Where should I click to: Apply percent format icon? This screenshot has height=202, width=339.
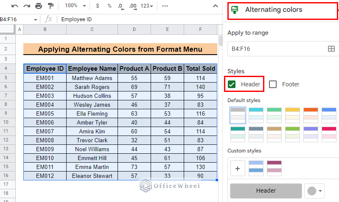[109, 6]
